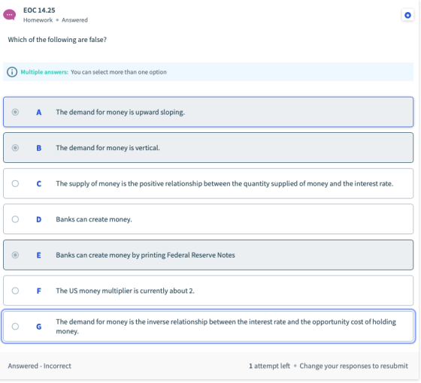Choose "Banks can create money." answer

(x=94, y=219)
